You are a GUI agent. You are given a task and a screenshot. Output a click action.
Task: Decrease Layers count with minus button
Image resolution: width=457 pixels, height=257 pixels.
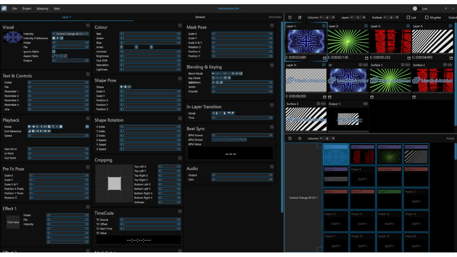tap(352, 18)
